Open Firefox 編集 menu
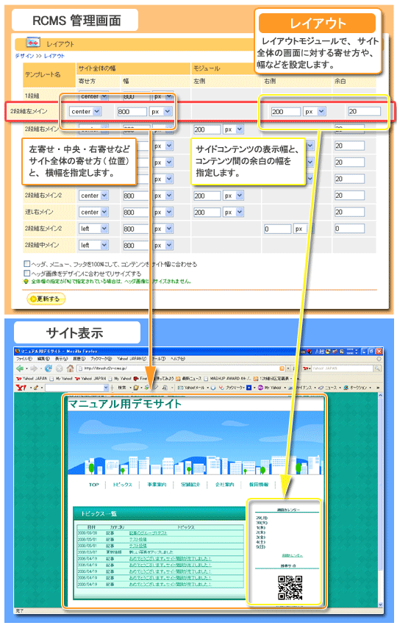397x631 pixels. (x=43, y=358)
